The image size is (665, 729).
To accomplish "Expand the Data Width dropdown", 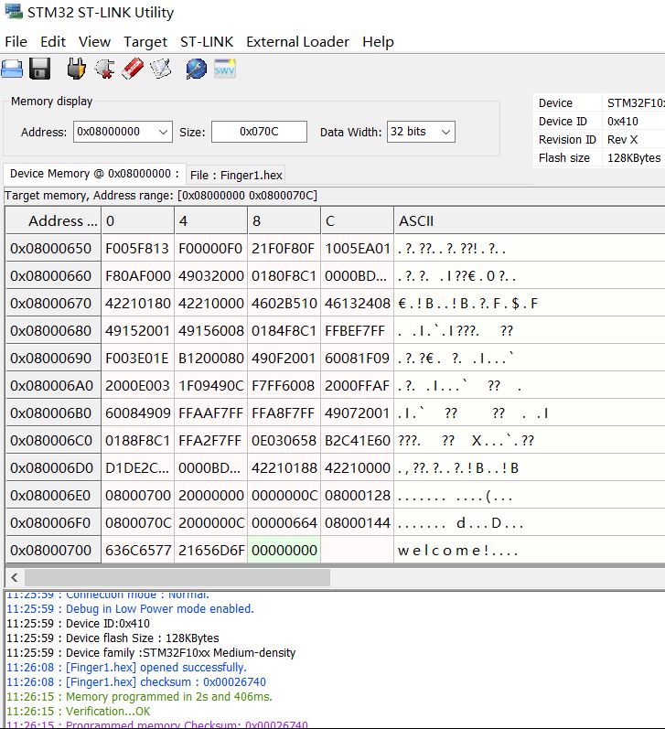I will coord(445,132).
